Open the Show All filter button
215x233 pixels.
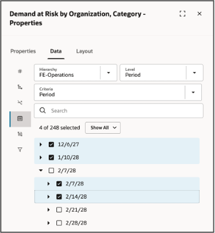point(103,128)
